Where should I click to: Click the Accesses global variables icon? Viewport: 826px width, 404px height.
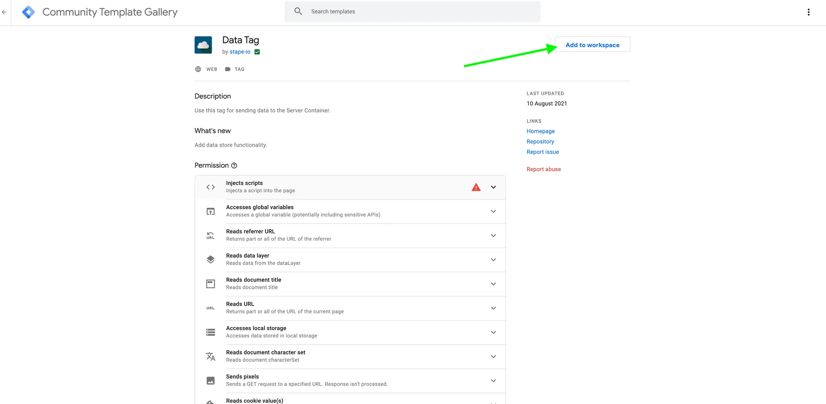coord(210,211)
